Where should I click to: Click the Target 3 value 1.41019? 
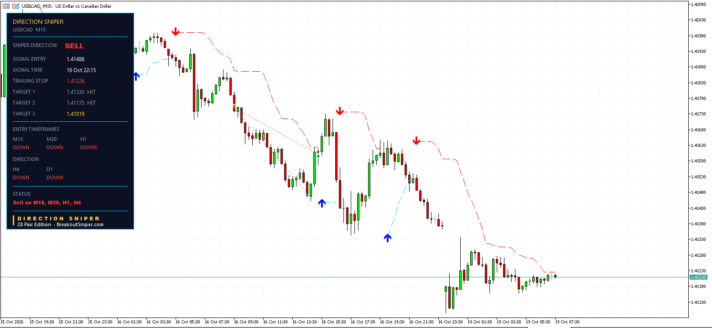[x=75, y=114]
